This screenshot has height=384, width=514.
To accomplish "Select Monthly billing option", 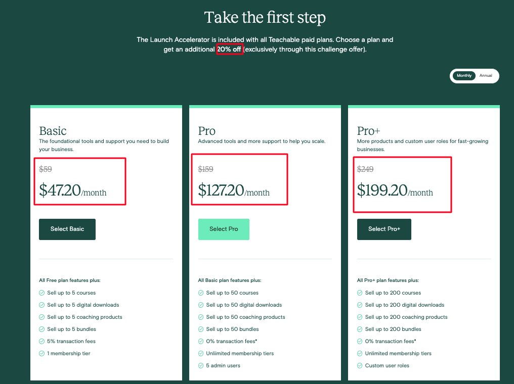I will click(x=464, y=76).
